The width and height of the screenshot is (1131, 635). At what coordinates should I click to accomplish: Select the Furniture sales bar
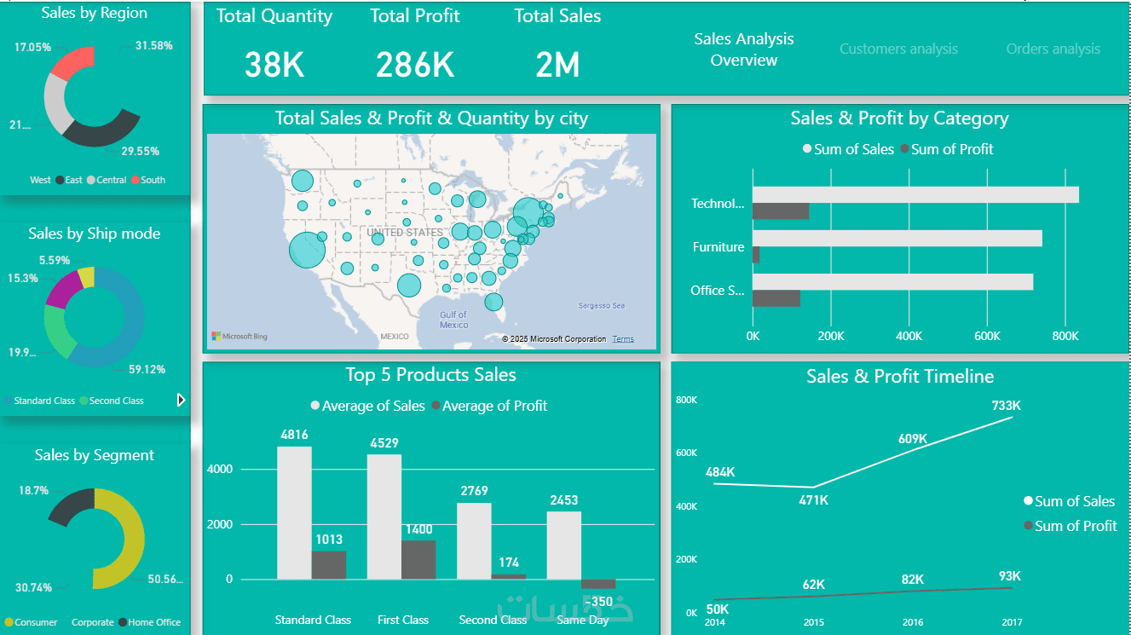[897, 239]
